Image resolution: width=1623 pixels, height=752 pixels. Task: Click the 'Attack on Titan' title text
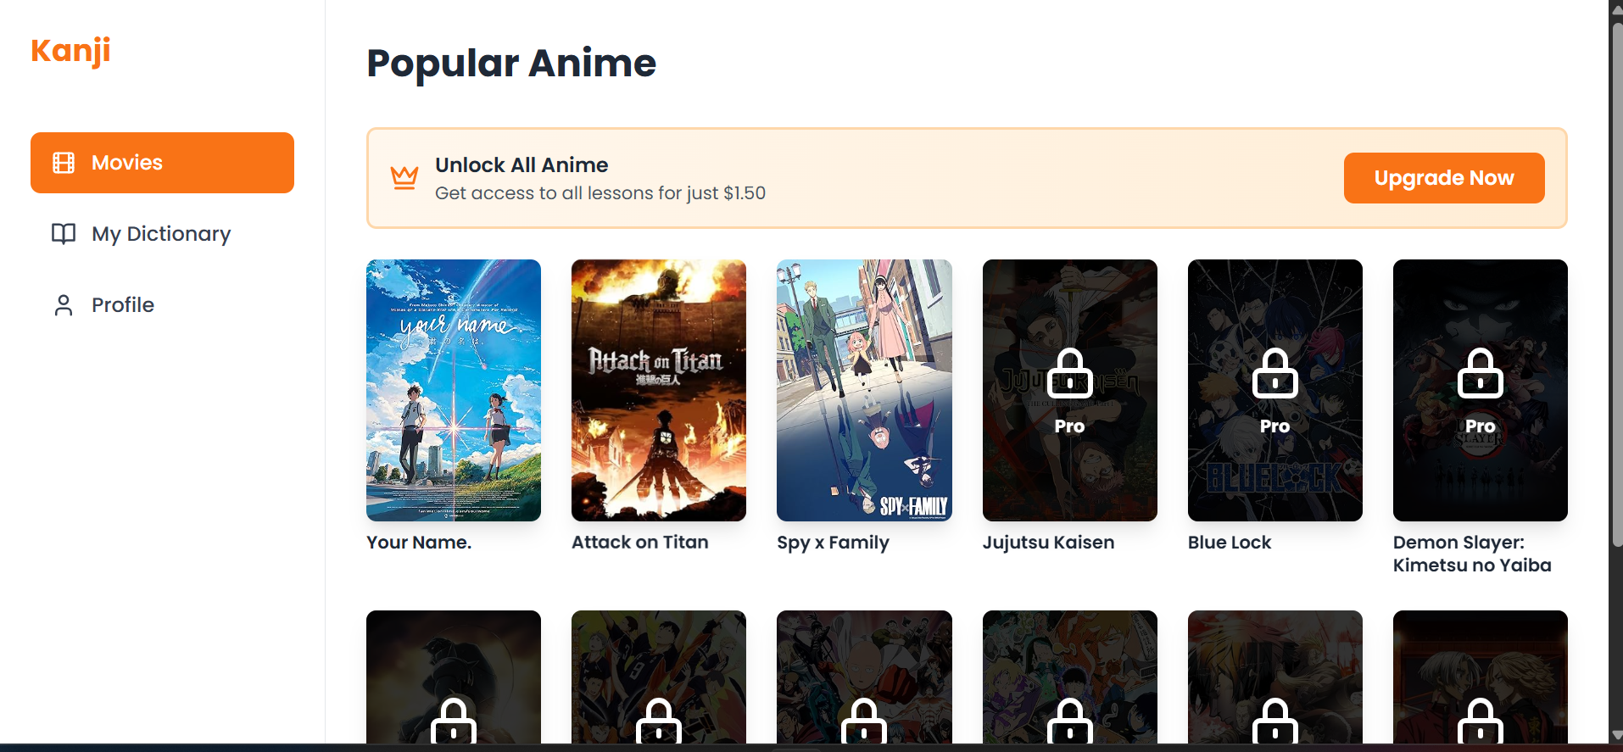click(x=640, y=543)
